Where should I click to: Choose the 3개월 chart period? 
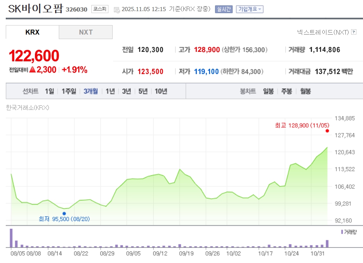(x=90, y=91)
